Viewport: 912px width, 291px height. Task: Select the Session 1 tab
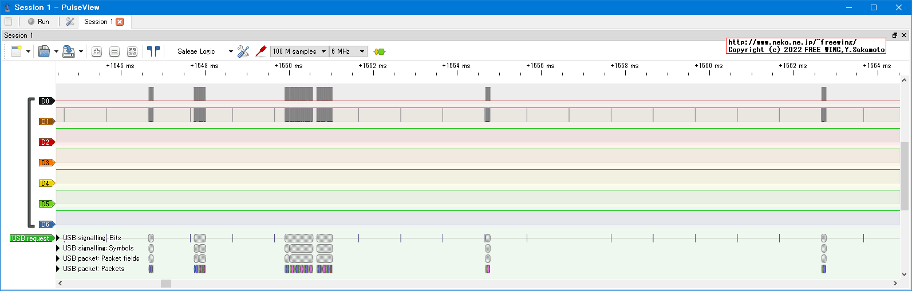(98, 22)
